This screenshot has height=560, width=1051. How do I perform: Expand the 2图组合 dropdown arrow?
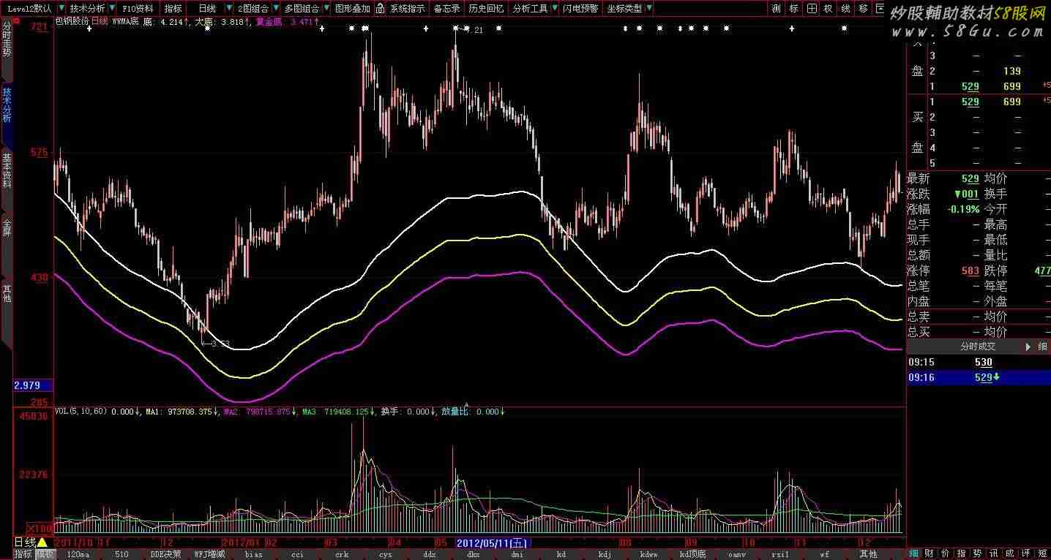point(275,9)
